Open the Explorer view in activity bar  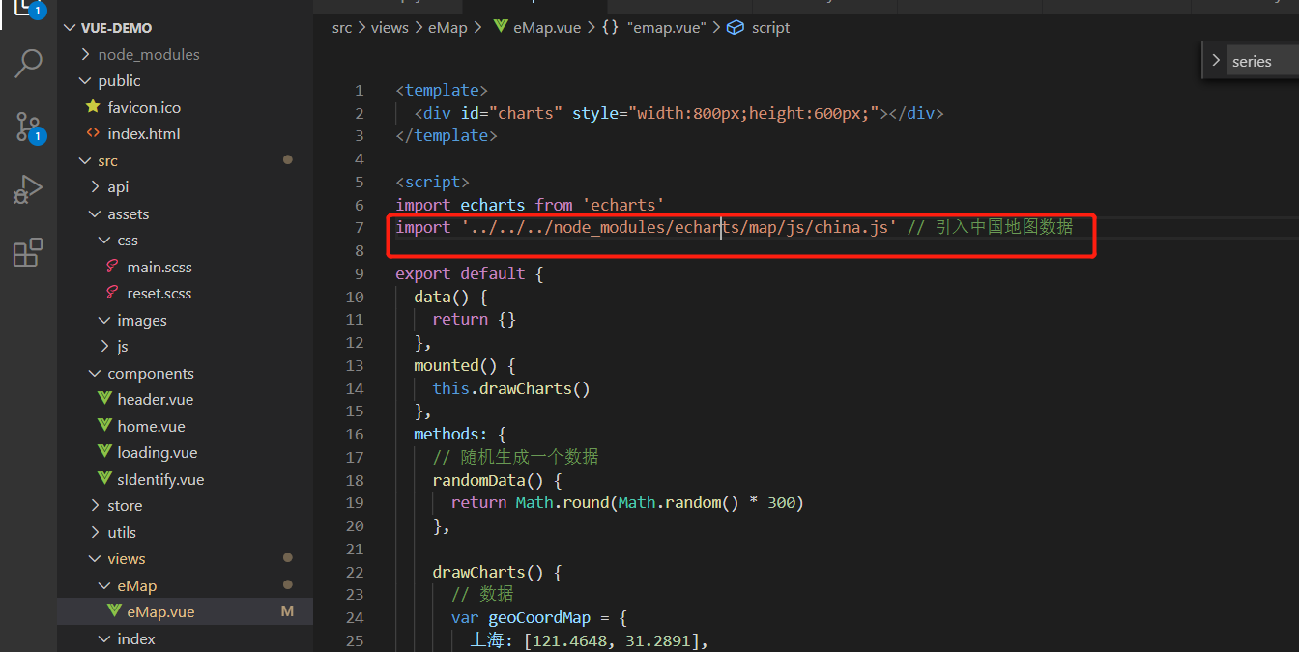tap(28, 8)
